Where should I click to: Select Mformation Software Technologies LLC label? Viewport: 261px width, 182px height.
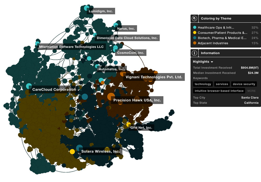72,47
